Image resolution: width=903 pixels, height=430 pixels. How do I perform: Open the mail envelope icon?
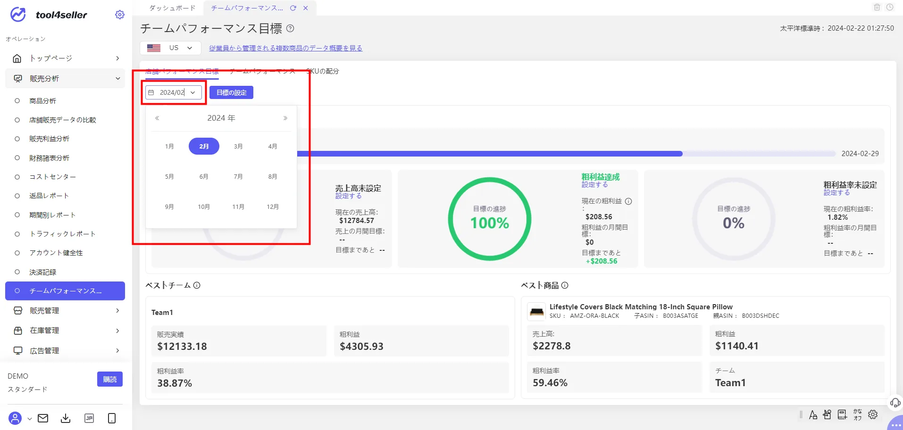click(x=43, y=418)
